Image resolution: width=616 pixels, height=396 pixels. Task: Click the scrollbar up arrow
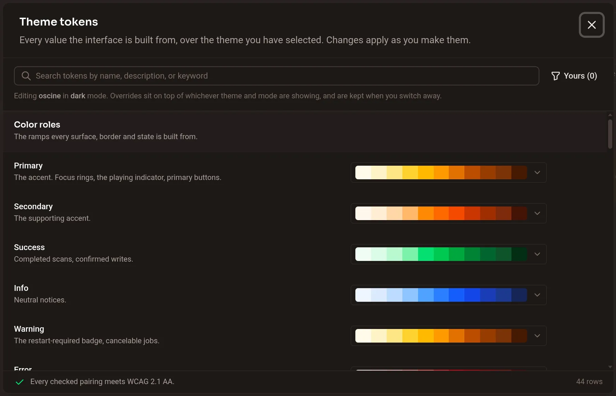click(610, 115)
